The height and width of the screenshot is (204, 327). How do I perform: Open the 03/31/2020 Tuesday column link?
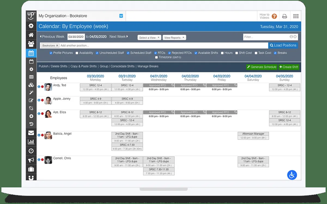pos(127,76)
